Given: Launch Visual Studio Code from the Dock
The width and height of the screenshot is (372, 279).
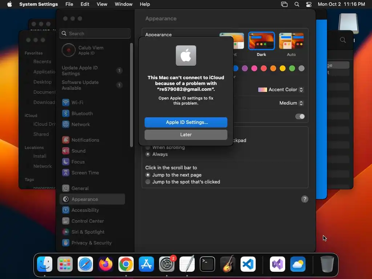Looking at the screenshot, I should [x=248, y=264].
